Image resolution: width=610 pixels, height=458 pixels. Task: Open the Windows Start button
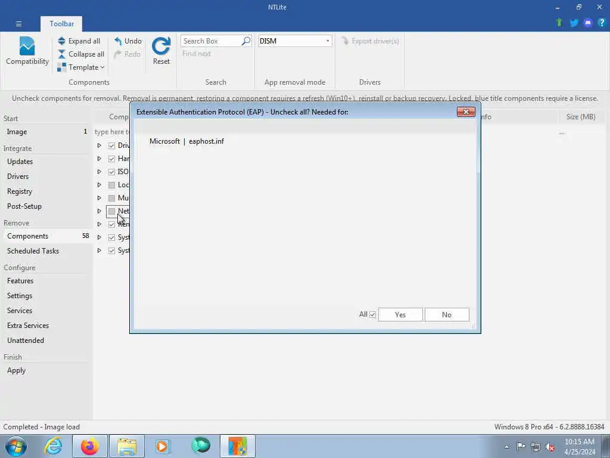click(15, 446)
